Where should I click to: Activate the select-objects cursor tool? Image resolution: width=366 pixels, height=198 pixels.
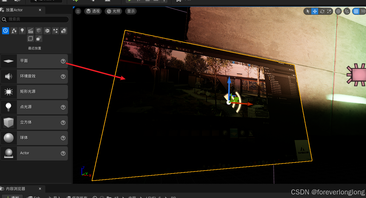pos(308,11)
